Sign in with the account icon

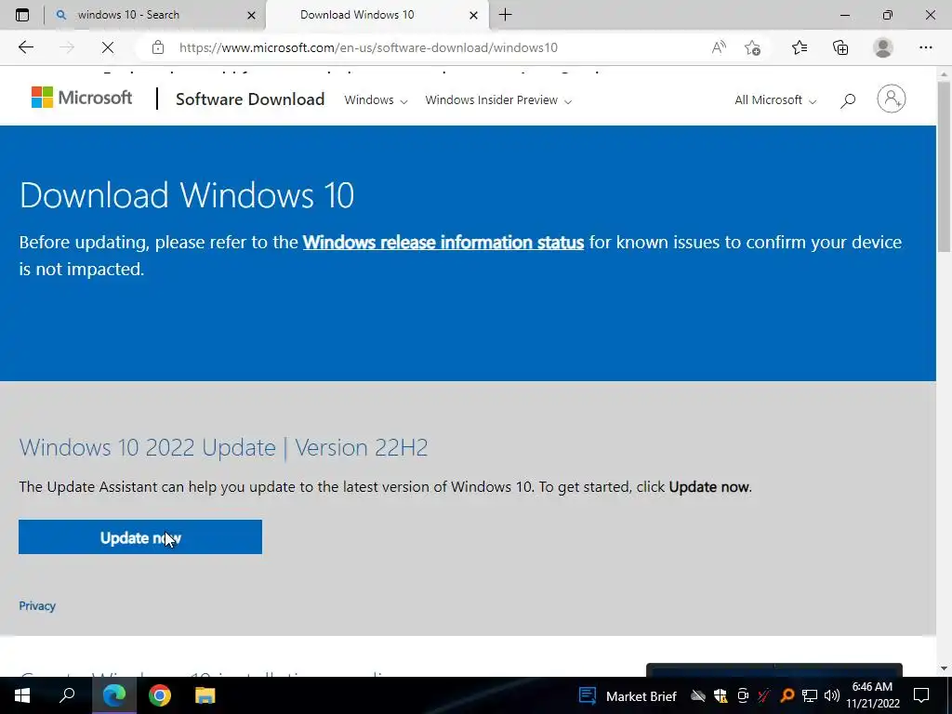click(892, 99)
